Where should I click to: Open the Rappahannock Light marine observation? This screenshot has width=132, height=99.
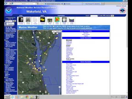[71, 72]
